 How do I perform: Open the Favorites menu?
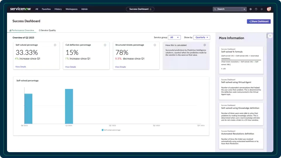[x=46, y=9]
